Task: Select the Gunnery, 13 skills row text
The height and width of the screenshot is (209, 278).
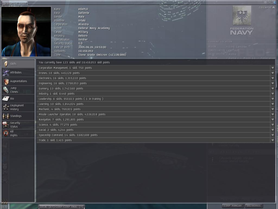Action: coord(61,88)
